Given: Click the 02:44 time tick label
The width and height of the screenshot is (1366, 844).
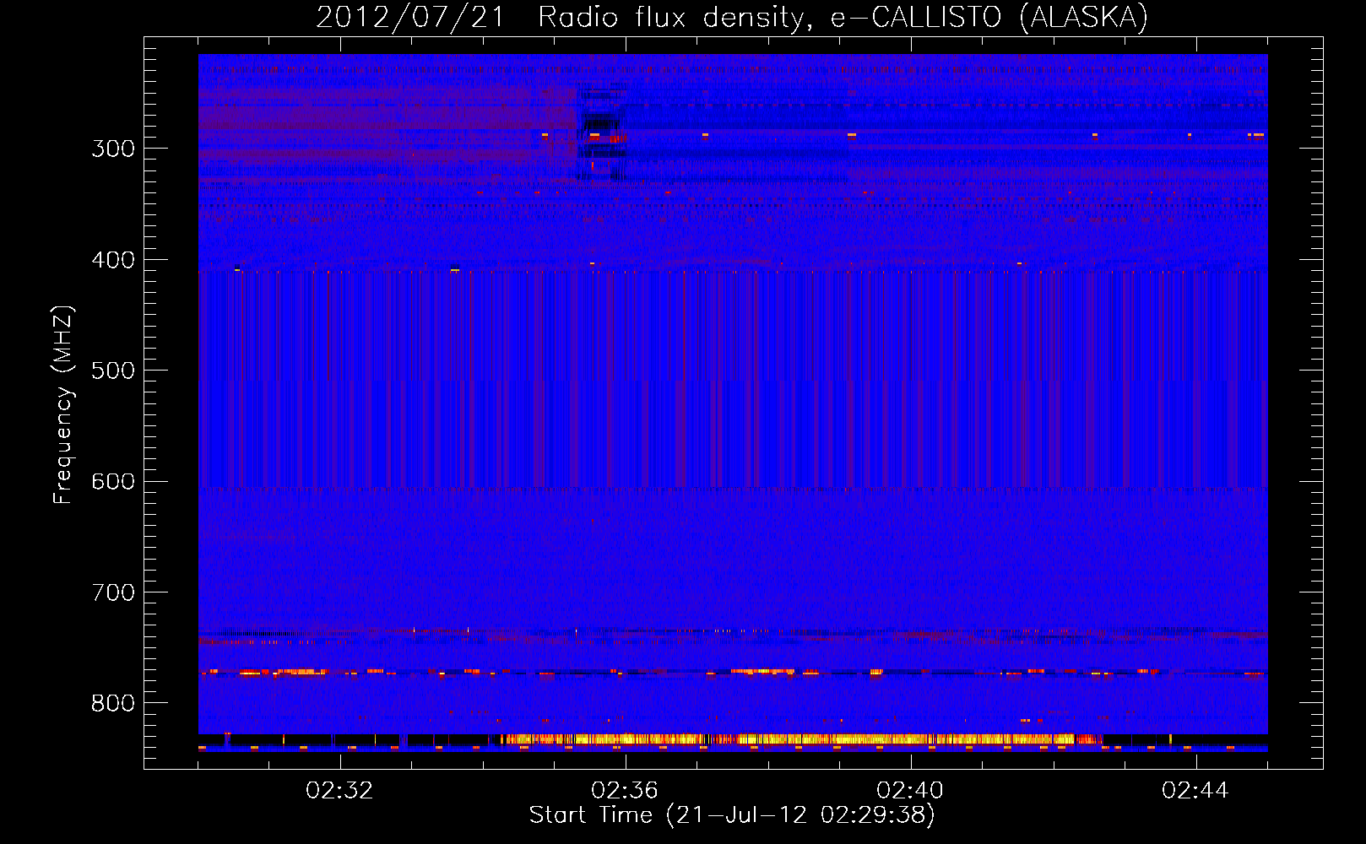Looking at the screenshot, I should click(1195, 790).
